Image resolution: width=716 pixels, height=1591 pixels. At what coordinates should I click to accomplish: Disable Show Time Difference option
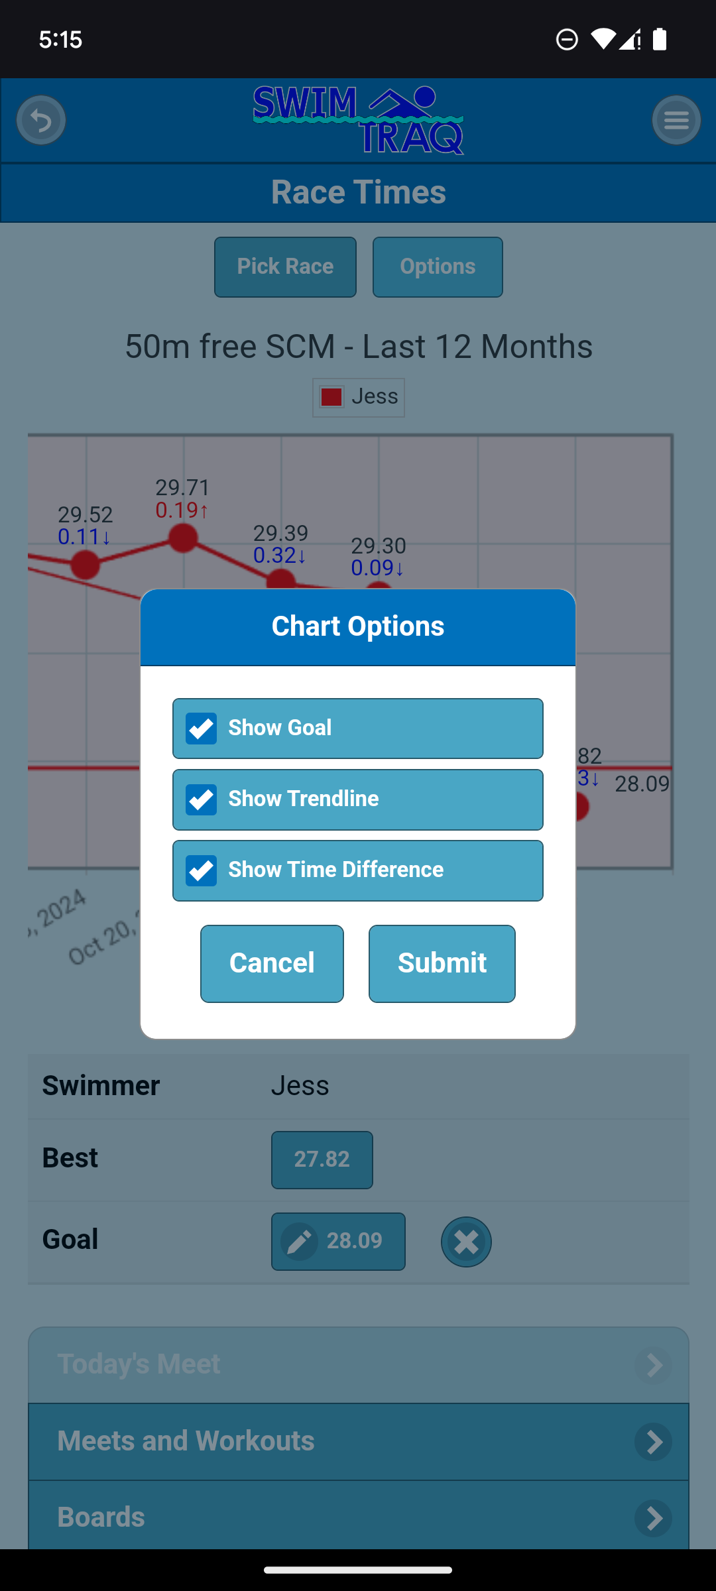tap(202, 870)
